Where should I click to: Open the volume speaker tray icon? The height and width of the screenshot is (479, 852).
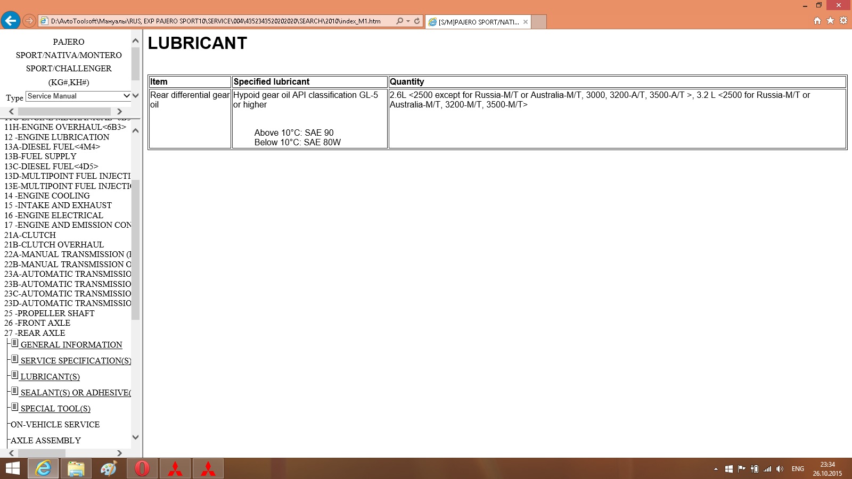point(780,469)
